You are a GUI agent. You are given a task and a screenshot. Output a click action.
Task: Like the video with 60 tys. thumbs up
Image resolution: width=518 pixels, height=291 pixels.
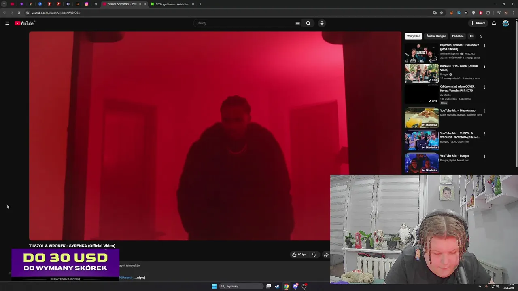(x=299, y=255)
